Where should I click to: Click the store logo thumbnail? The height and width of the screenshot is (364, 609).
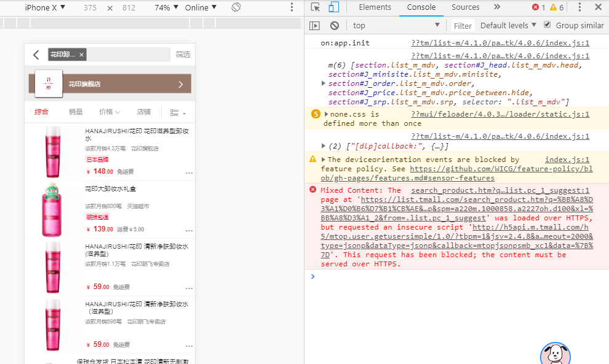pyautogui.click(x=49, y=83)
